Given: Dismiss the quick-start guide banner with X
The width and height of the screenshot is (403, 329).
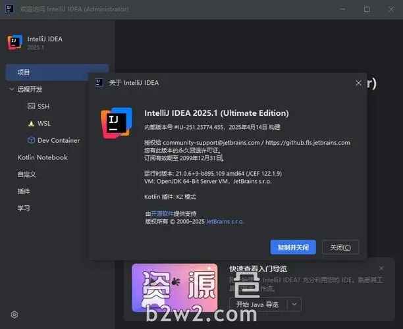Looking at the screenshot, I should click(381, 268).
